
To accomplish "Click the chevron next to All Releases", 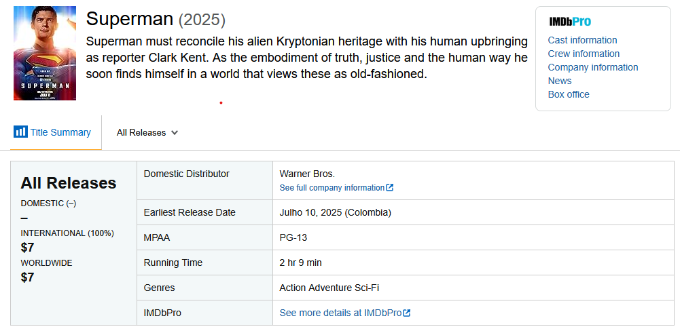I will [x=175, y=132].
